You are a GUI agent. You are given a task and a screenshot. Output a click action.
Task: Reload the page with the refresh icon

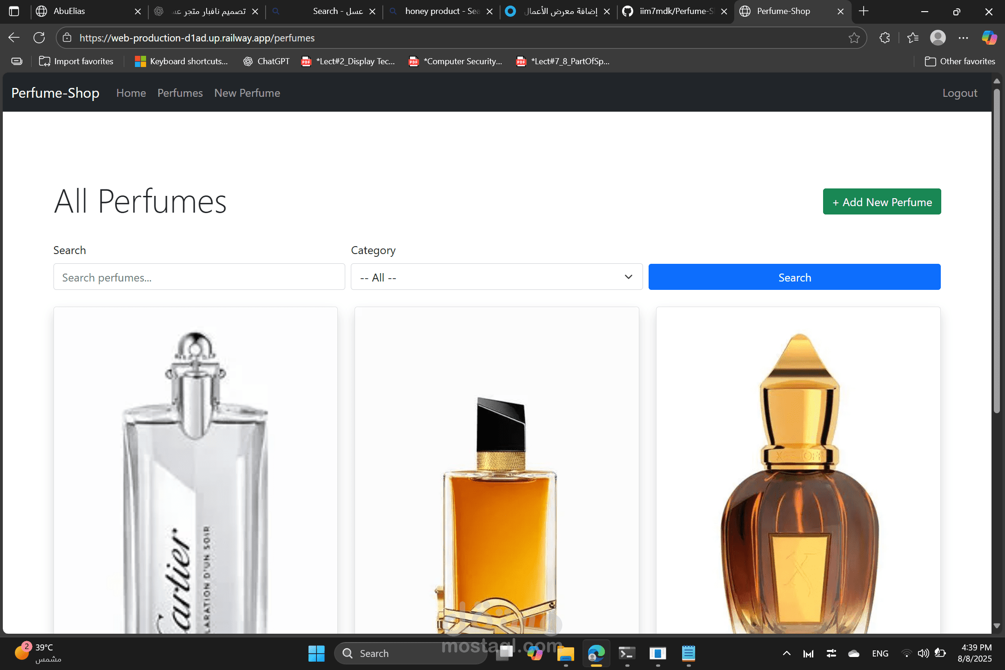coord(39,38)
